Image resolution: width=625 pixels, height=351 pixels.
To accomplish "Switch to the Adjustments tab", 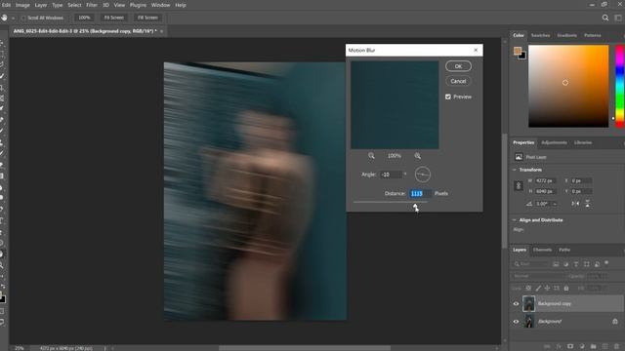I will tap(554, 142).
